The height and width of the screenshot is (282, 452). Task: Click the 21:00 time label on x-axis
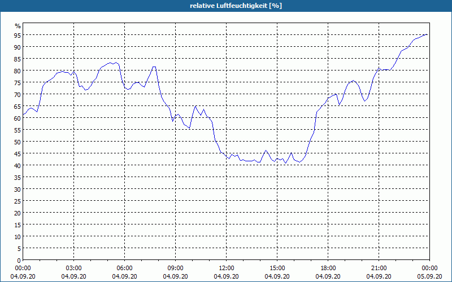[x=379, y=268]
